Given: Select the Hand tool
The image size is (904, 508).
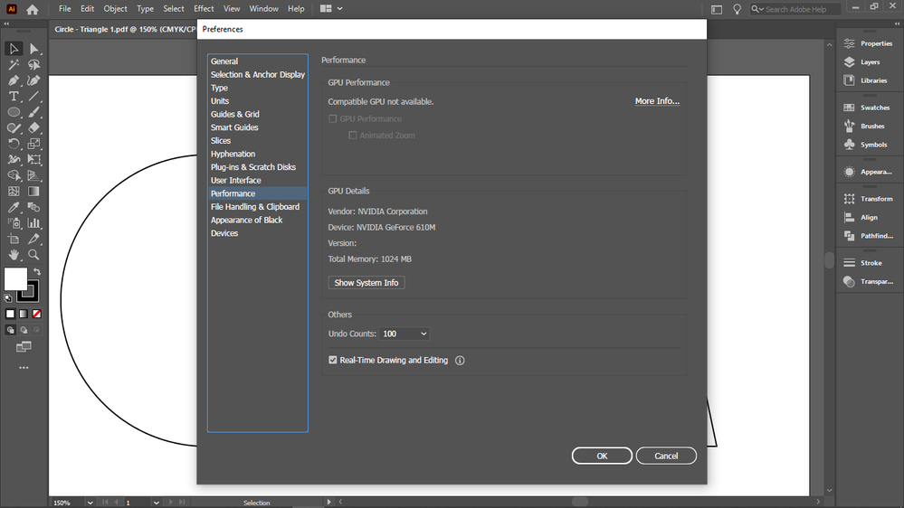Looking at the screenshot, I should (14, 255).
